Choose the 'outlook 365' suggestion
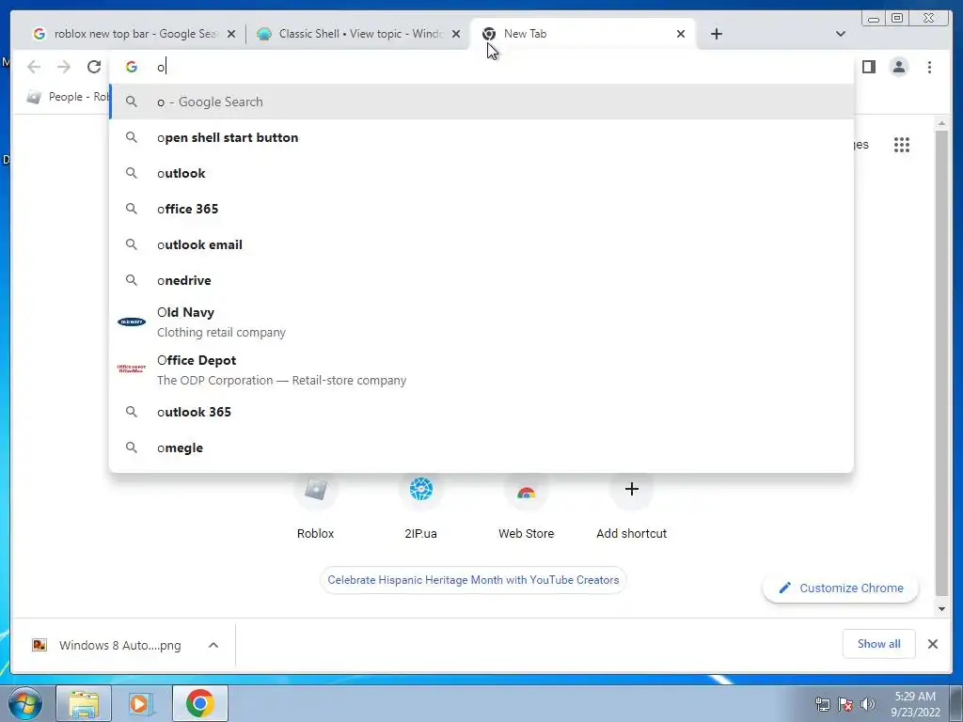Screen dimensions: 963x722 (x=481, y=412)
